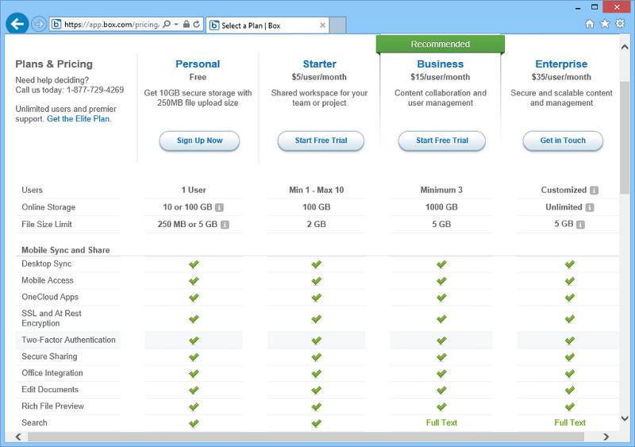
Task: Switch to the Select a Plan Box tab
Action: [x=262, y=25]
